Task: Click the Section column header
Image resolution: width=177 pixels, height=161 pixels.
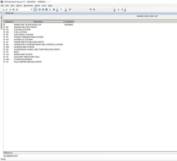Action: [9, 21]
